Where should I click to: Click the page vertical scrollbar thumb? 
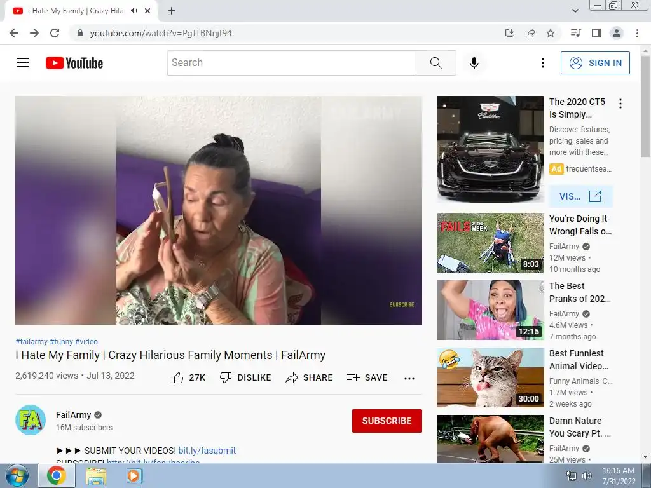tap(646, 107)
